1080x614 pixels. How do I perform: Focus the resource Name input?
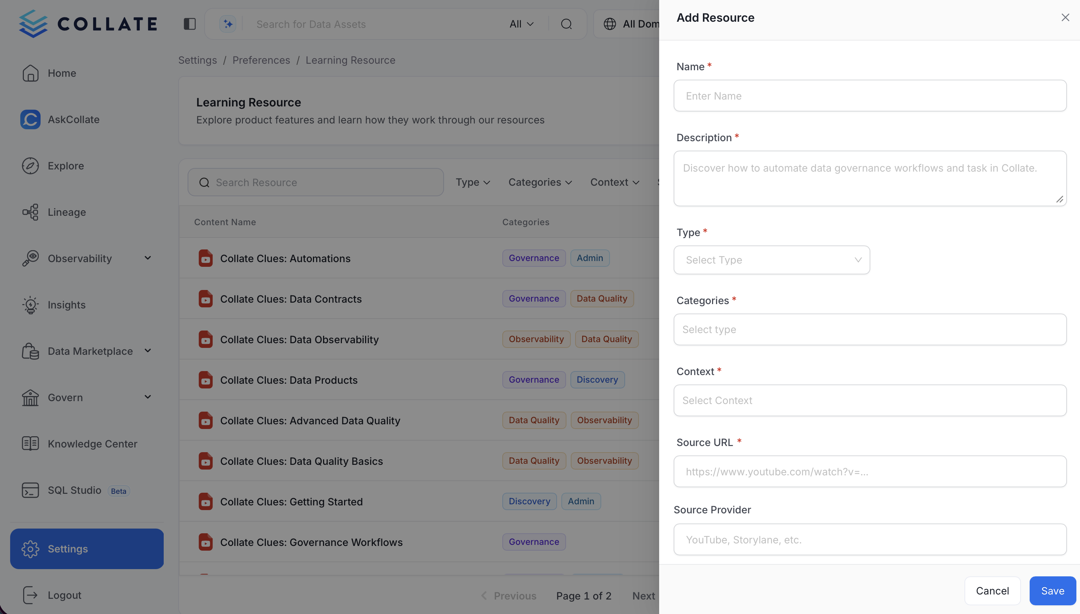click(x=870, y=96)
